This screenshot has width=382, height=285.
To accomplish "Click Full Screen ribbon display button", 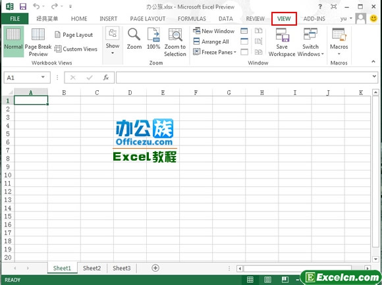I will (x=333, y=7).
